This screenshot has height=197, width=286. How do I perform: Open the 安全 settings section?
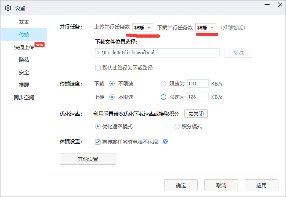pos(24,73)
